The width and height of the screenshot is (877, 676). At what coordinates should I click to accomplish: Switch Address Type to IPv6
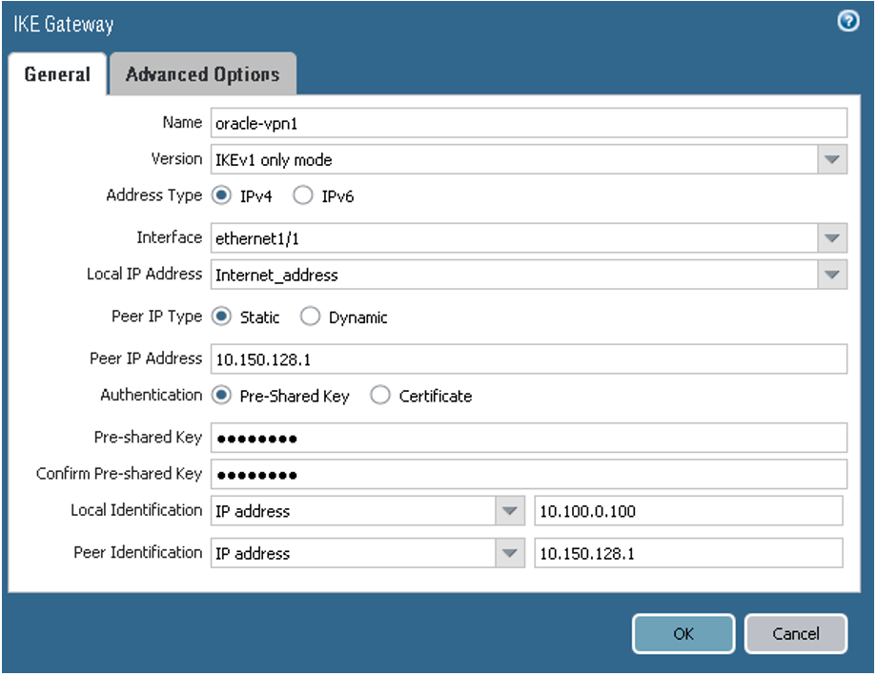point(302,195)
